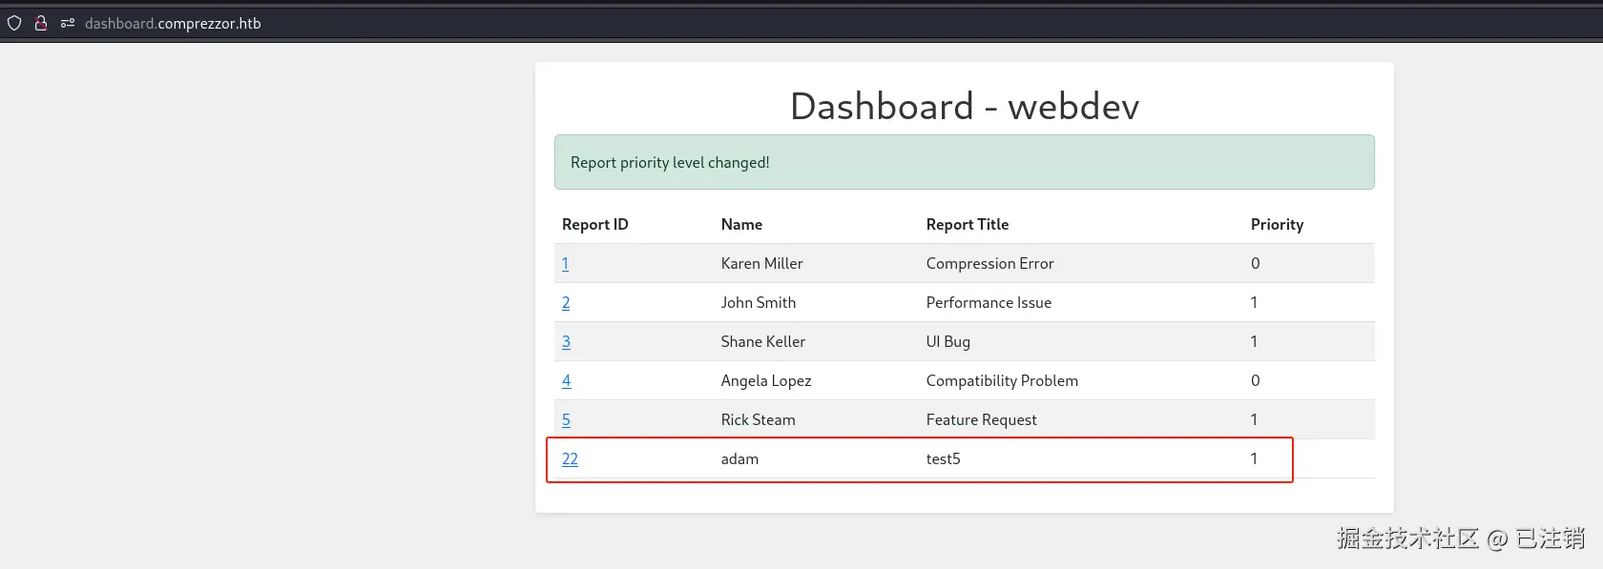
Task: Click the Report Title column header
Action: point(967,225)
